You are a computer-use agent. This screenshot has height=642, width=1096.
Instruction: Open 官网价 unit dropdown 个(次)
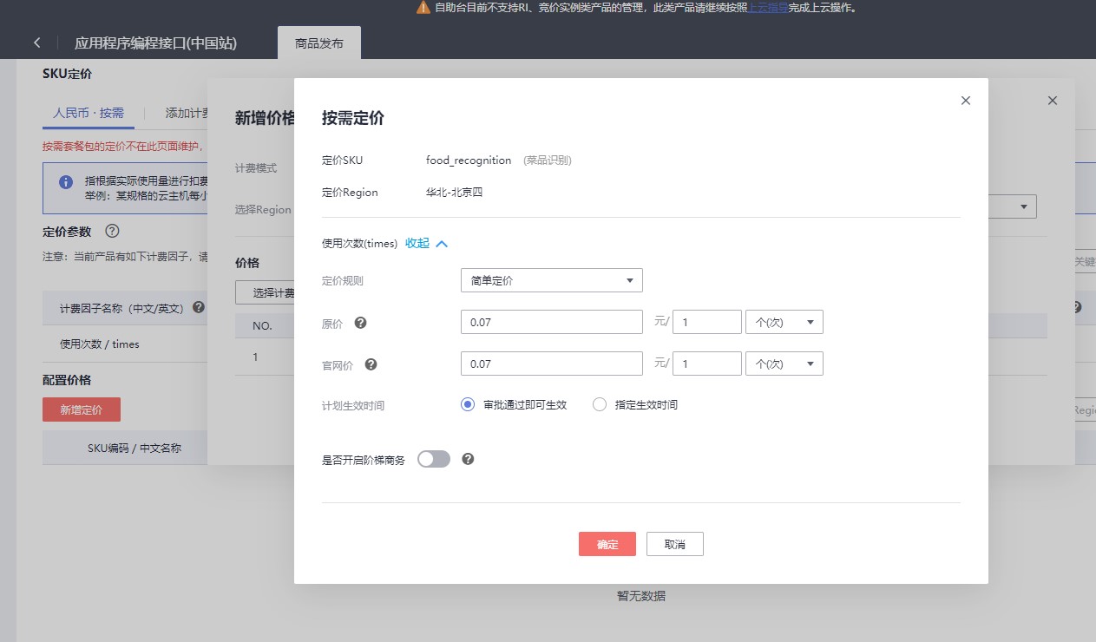tap(784, 364)
